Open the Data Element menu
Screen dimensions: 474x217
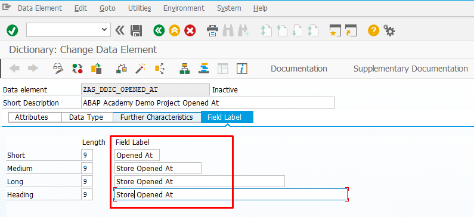pyautogui.click(x=40, y=8)
